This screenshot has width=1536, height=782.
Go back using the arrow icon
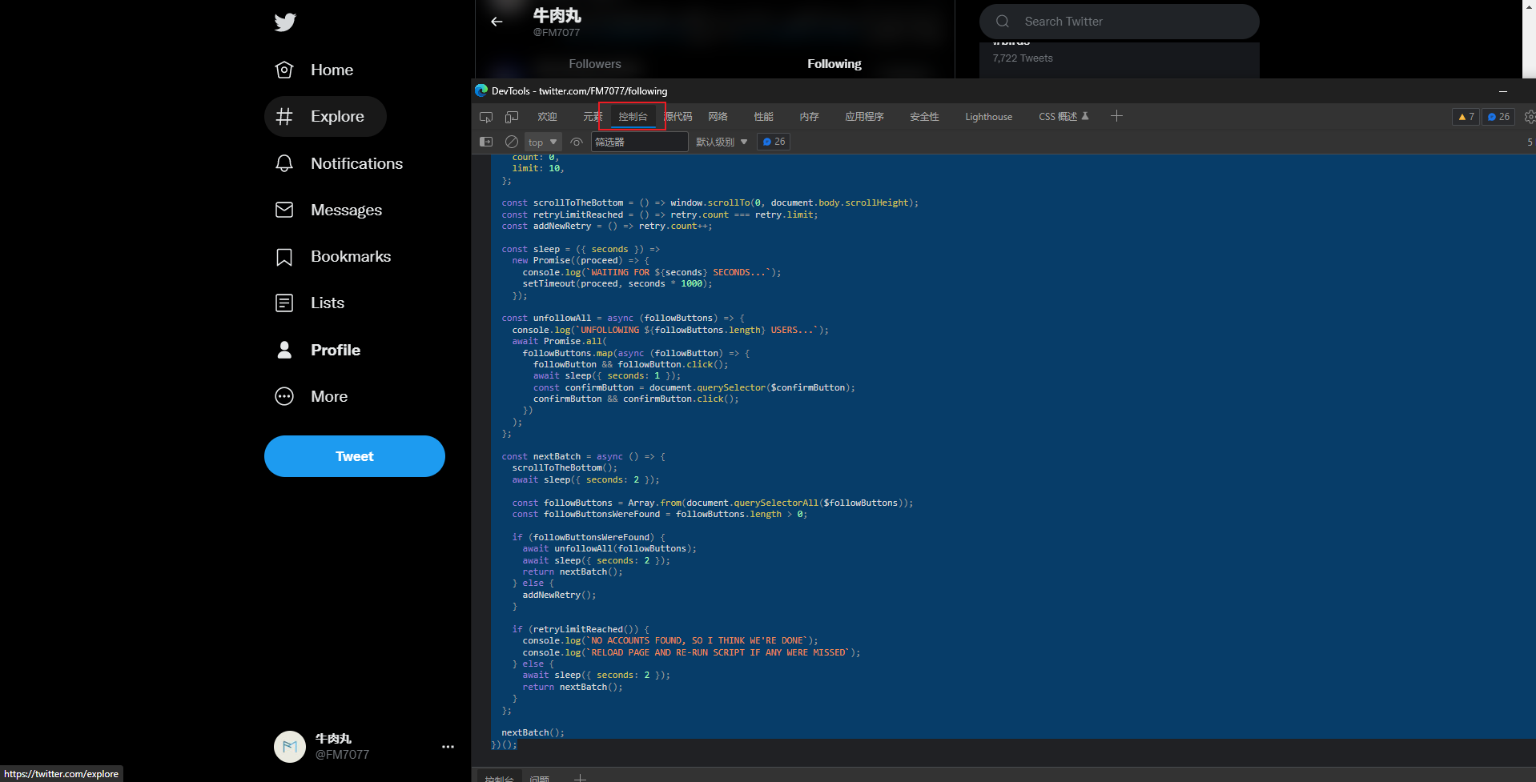tap(497, 22)
